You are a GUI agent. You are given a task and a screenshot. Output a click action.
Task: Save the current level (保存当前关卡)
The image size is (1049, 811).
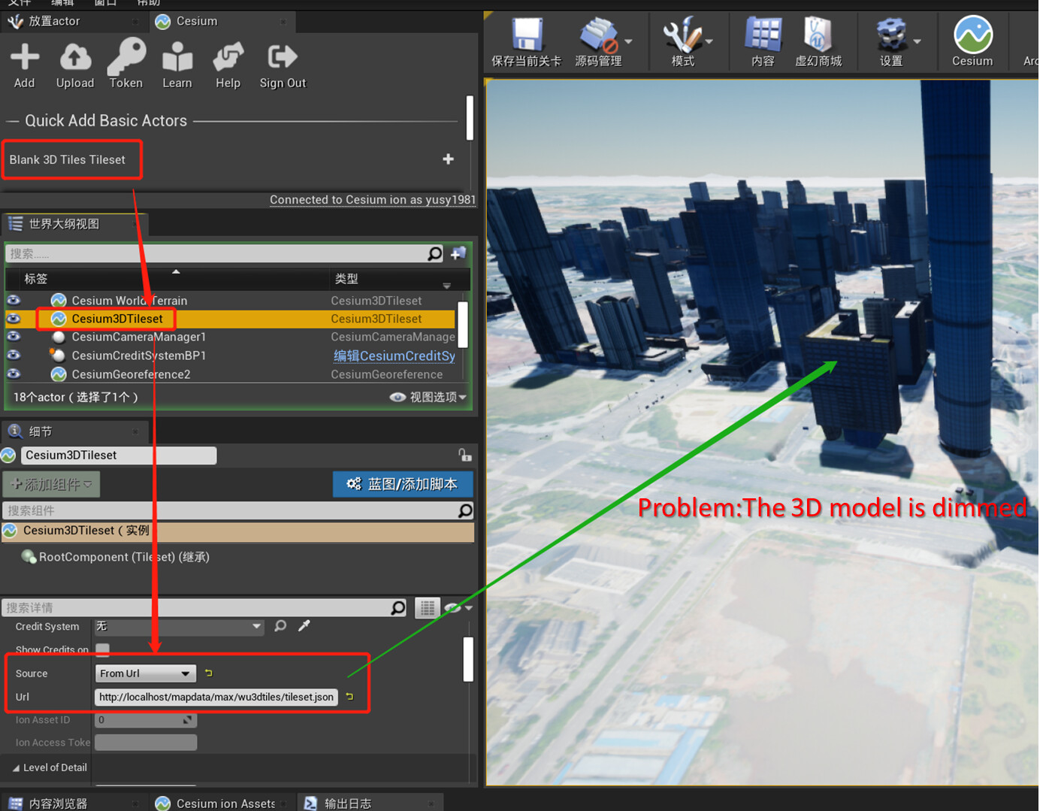point(526,43)
